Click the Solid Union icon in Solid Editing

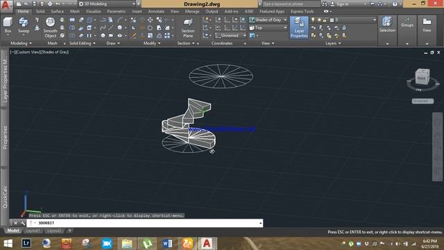[72, 20]
